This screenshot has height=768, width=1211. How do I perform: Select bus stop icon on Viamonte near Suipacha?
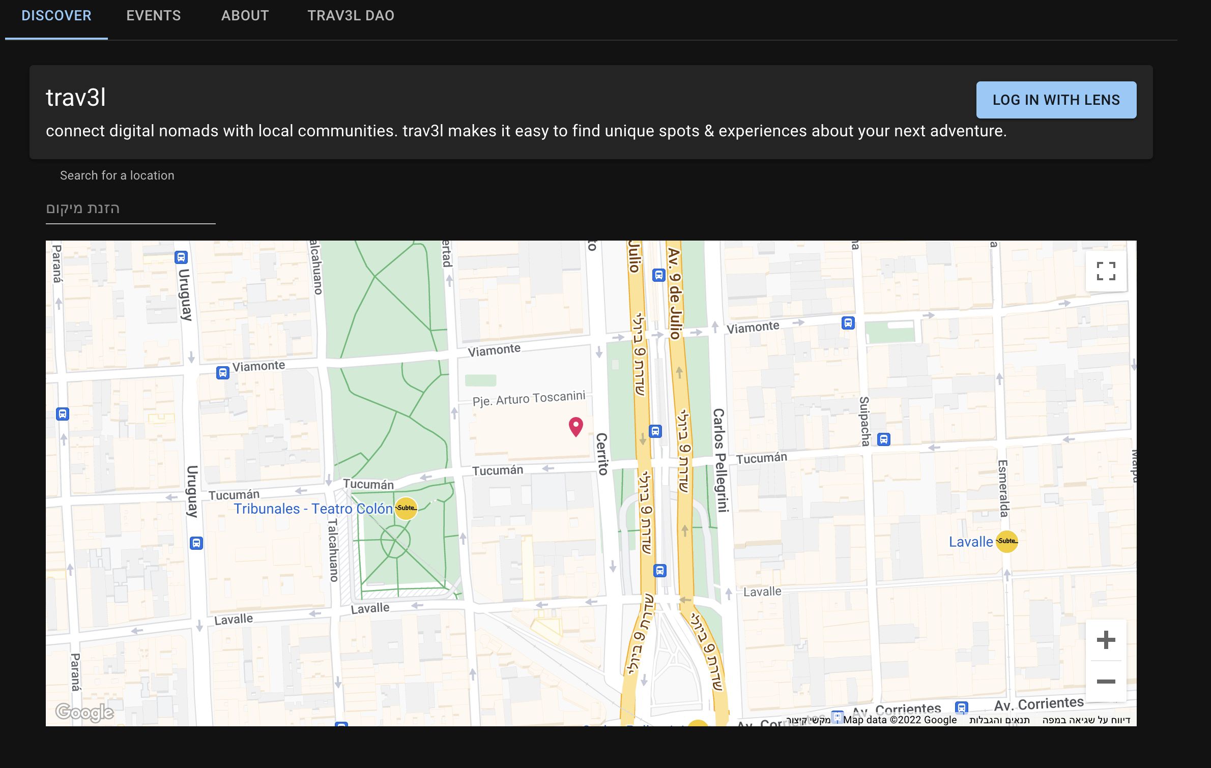pyautogui.click(x=848, y=322)
